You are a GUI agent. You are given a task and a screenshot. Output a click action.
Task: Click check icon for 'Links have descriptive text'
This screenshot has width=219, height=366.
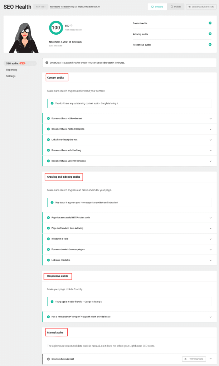pos(48,140)
